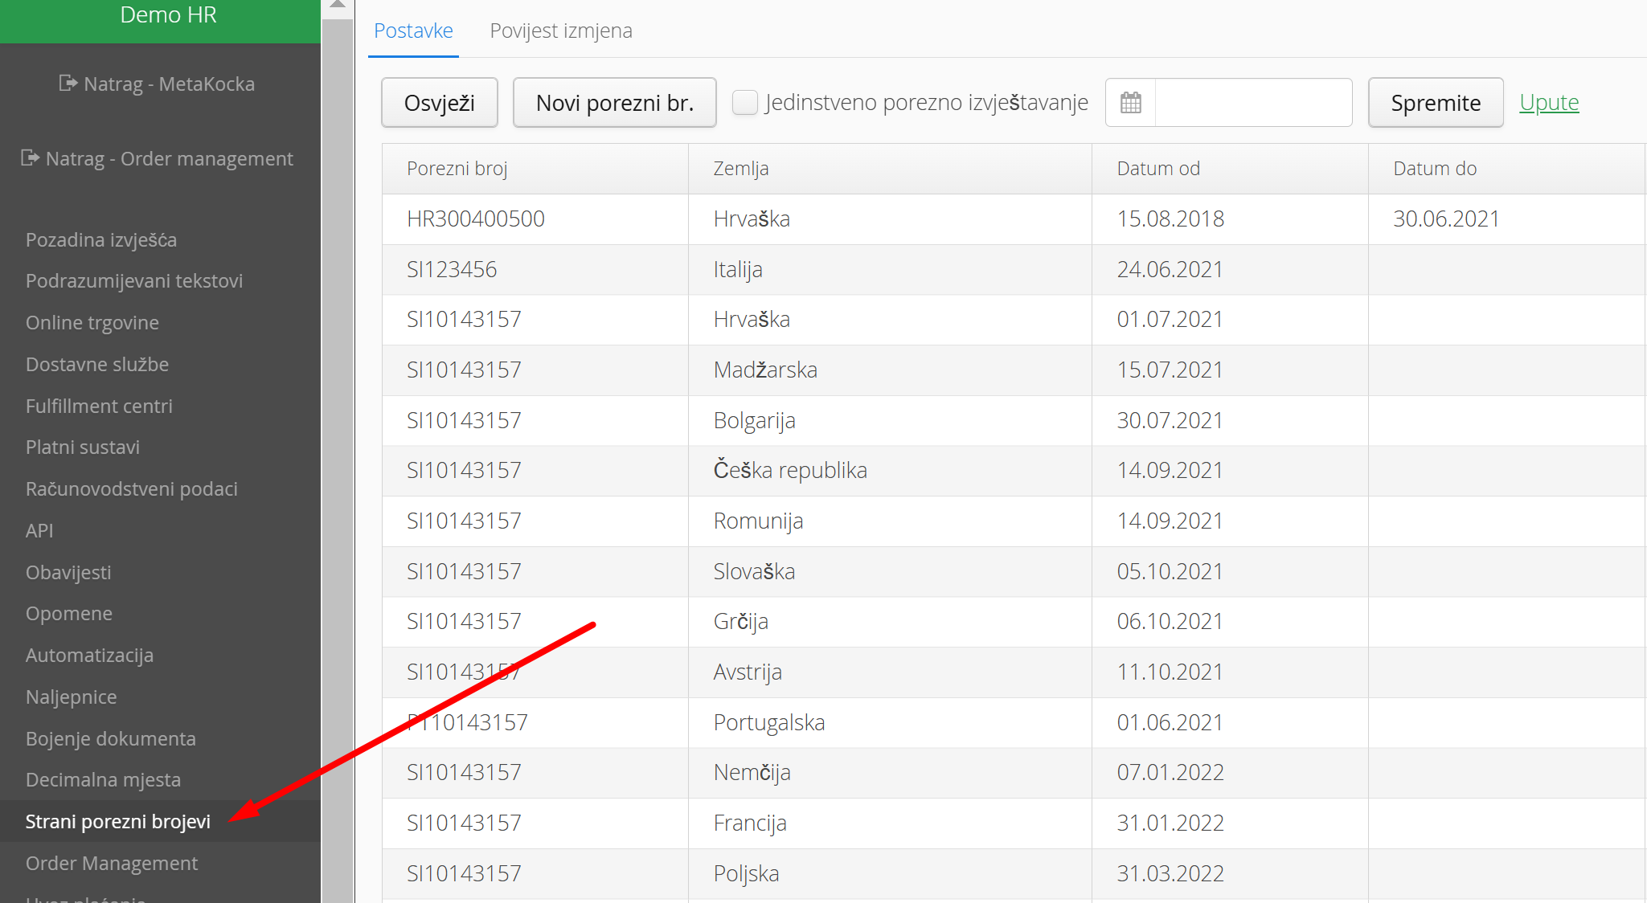Select Strani porezni brojevi menu item
1647x903 pixels.
pyautogui.click(x=117, y=821)
